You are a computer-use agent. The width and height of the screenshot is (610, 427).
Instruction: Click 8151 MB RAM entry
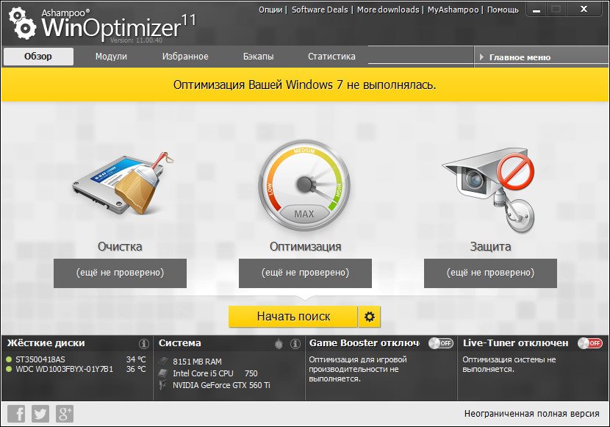point(197,362)
